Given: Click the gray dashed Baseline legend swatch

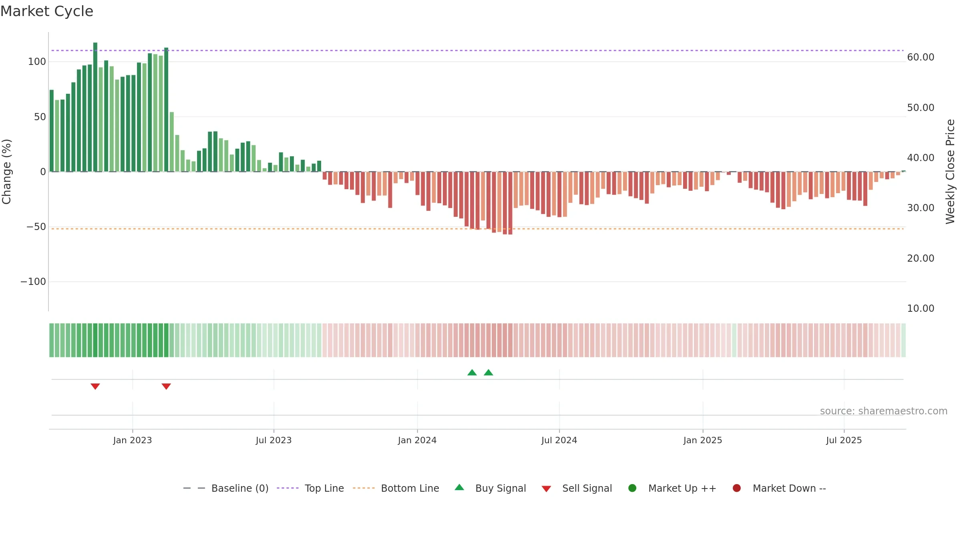Looking at the screenshot, I should click(x=194, y=488).
